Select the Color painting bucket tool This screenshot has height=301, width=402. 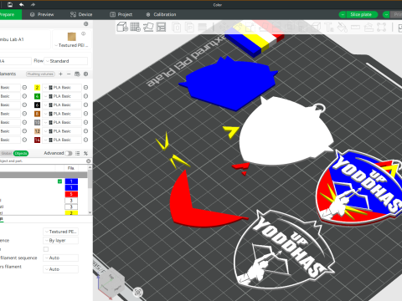(342, 27)
